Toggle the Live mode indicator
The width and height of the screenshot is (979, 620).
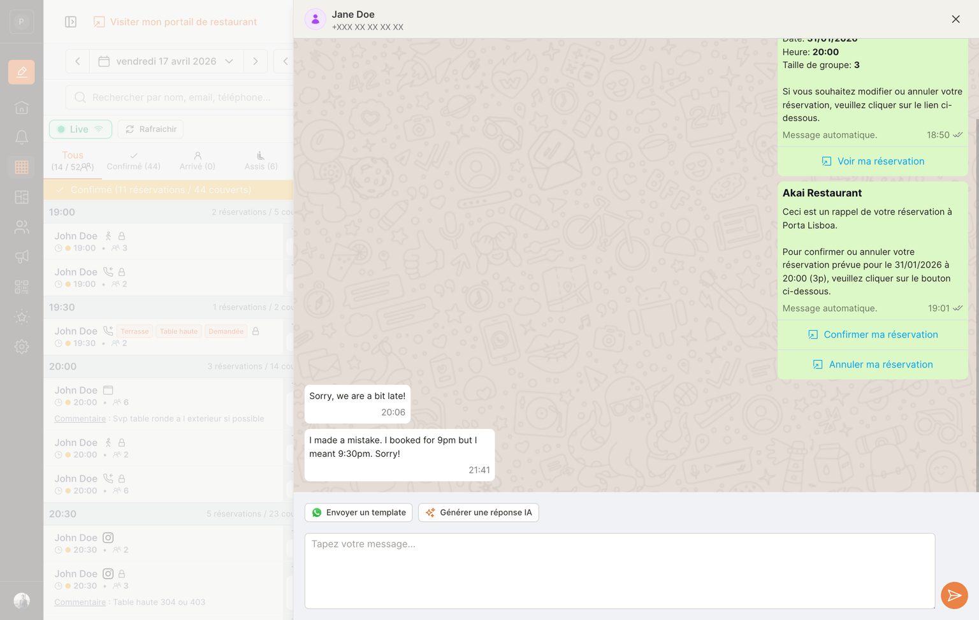pyautogui.click(x=80, y=129)
